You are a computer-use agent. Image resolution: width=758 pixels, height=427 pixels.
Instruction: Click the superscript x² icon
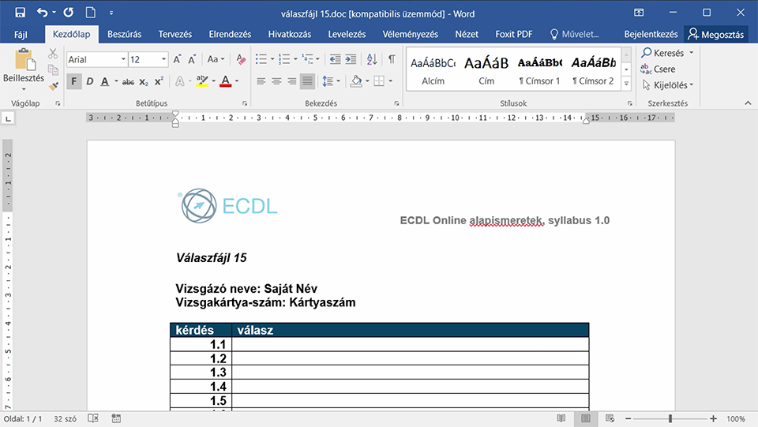159,81
